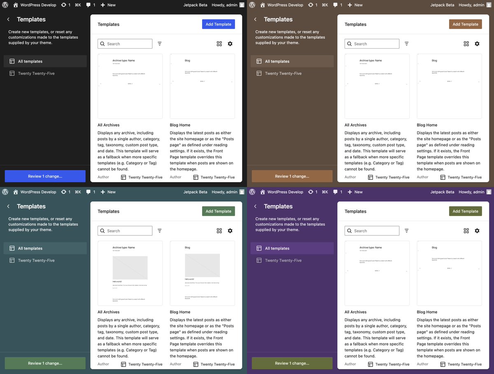Select Twenty Twenty-Five in brown-themed sidebar

(292, 73)
